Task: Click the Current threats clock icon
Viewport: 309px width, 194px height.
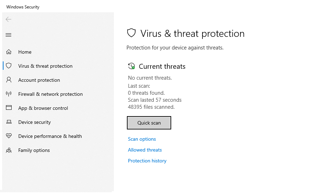Action: 131,66
